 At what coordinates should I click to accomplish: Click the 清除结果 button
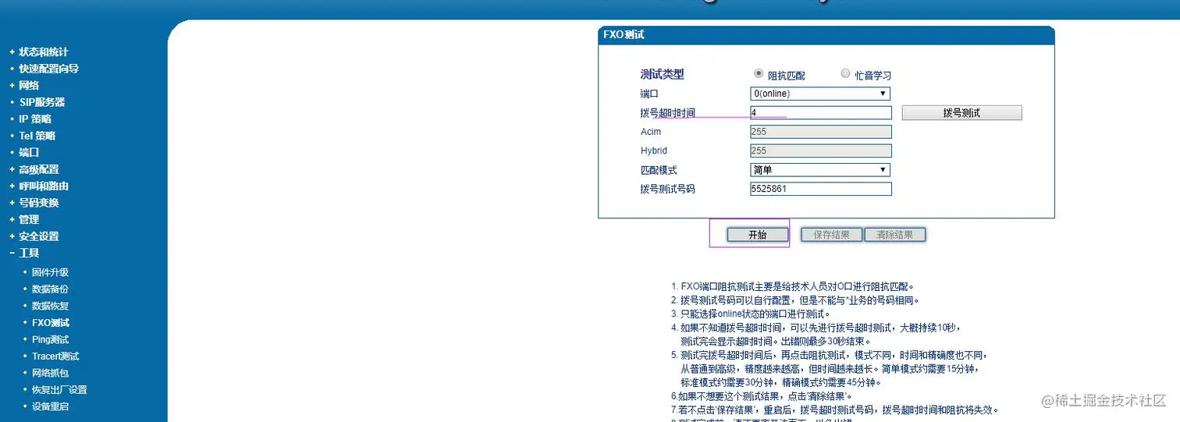click(x=894, y=235)
